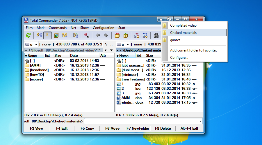Click the red asterisk invert selection icon

point(86,35)
